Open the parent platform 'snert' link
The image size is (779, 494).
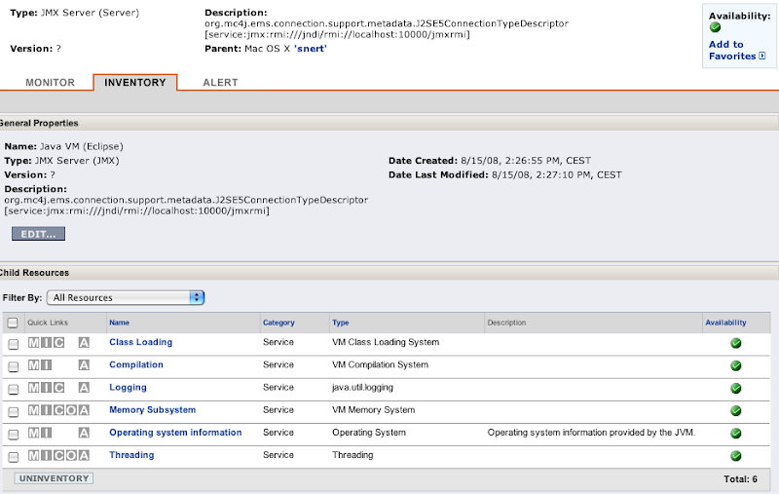311,48
